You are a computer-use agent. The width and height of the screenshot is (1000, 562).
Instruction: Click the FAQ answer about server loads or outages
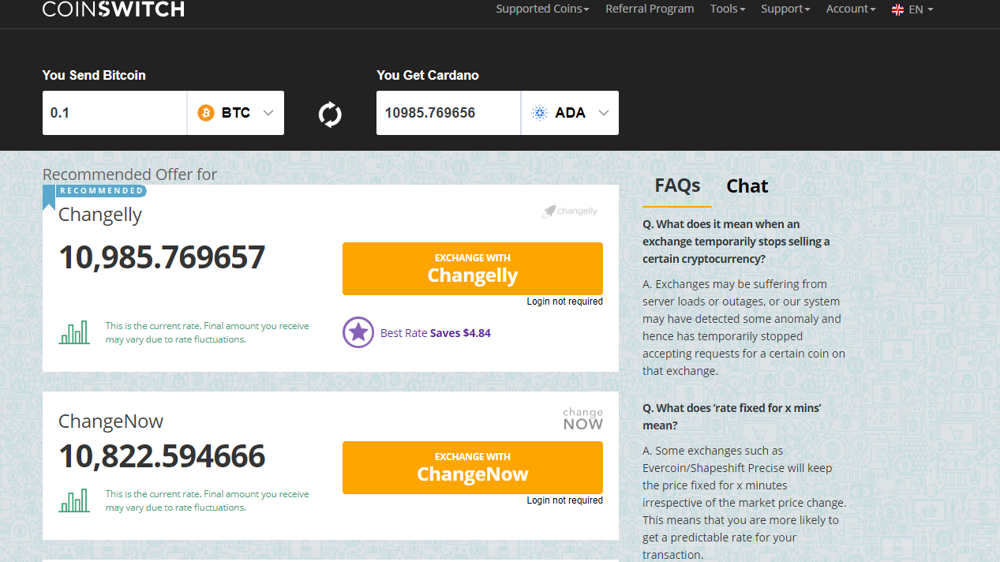[743, 328]
